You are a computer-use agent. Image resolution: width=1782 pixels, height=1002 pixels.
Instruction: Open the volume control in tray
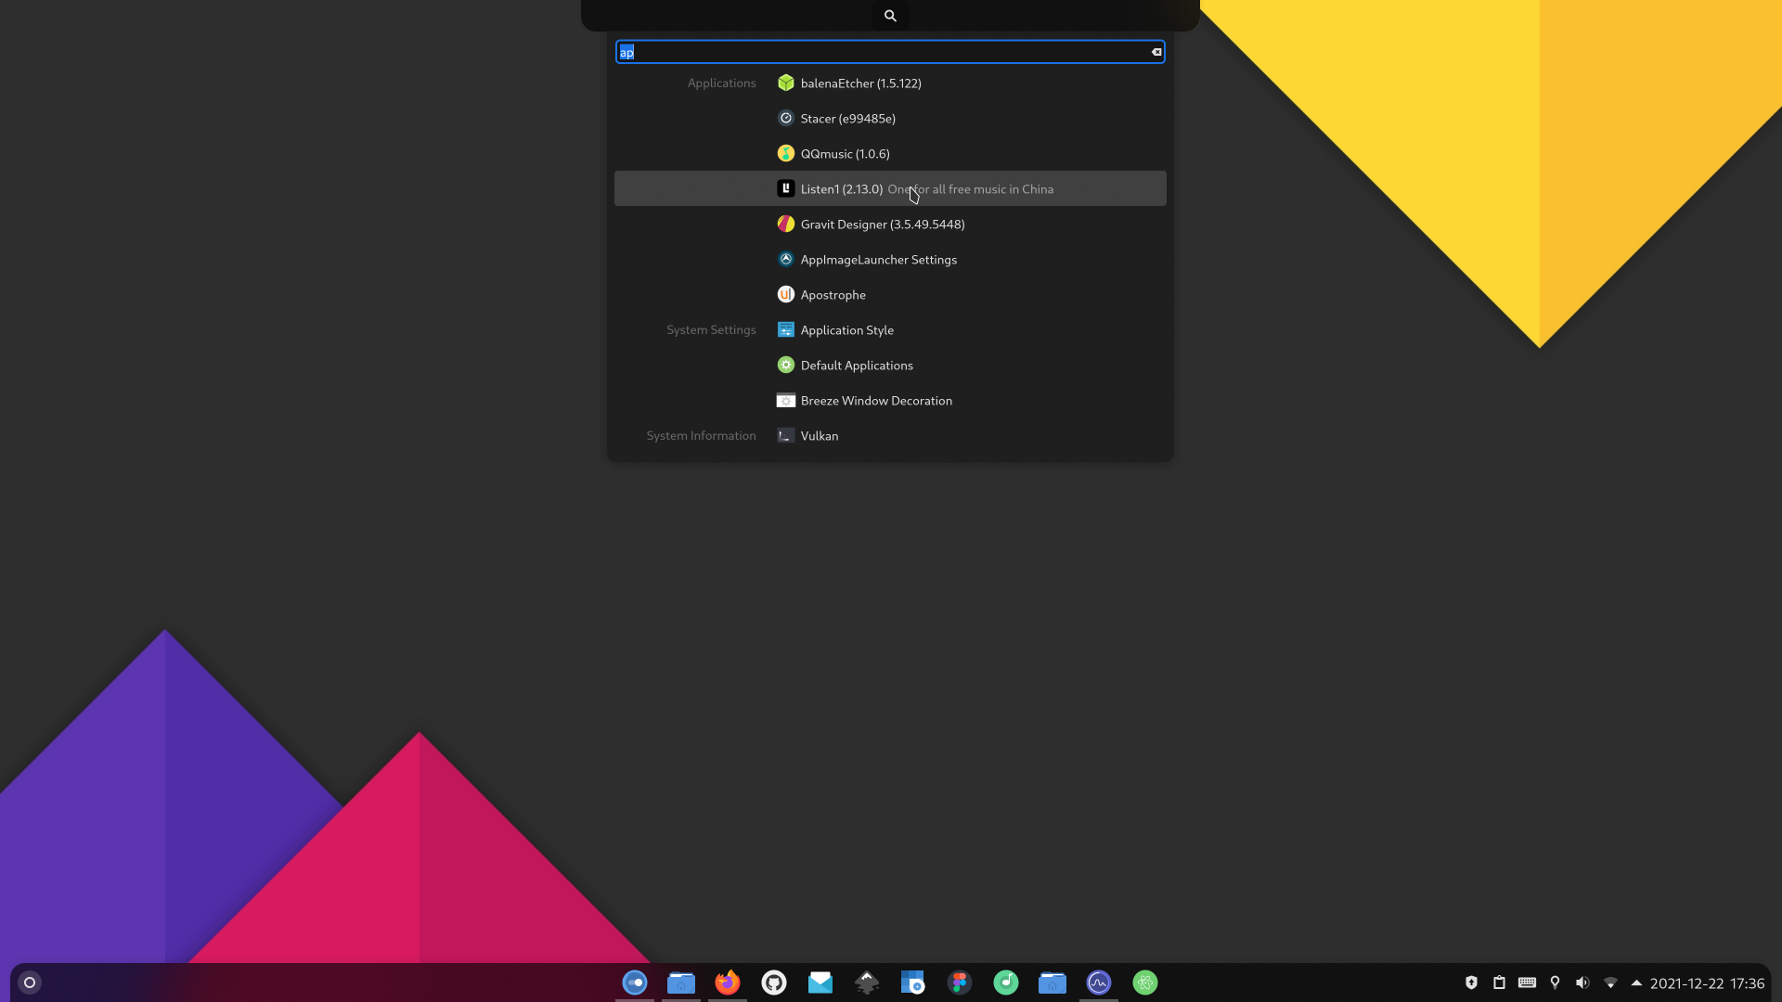[1582, 983]
